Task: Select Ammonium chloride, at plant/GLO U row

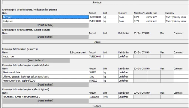Action: point(46,81)
